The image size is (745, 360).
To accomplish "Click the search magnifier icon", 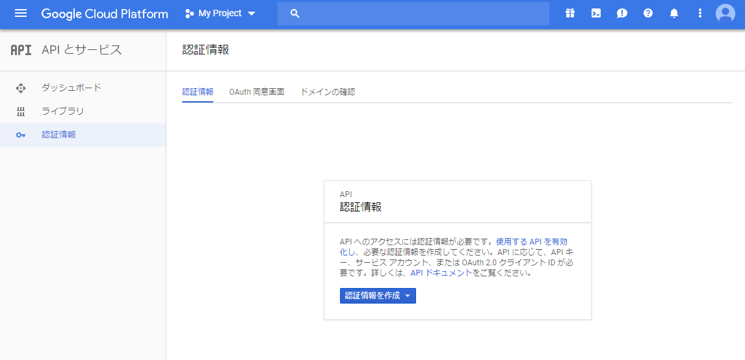I will pos(294,13).
